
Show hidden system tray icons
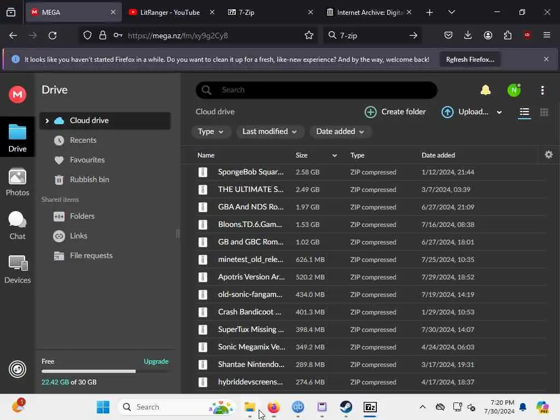pyautogui.click(x=423, y=407)
